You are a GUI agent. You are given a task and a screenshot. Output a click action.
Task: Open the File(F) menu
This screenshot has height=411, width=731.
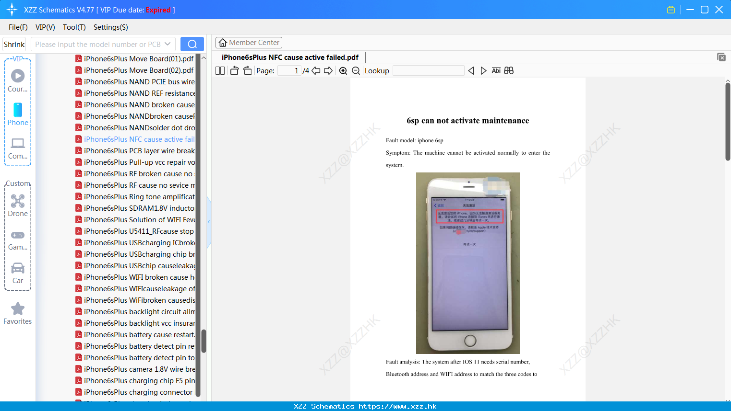18,27
